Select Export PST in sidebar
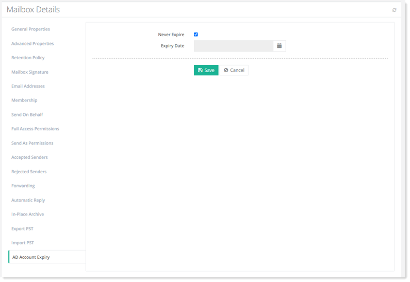The image size is (410, 282). [22, 228]
